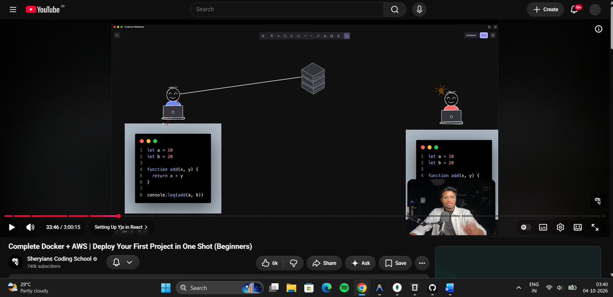Save the video to a playlist
613x297 pixels.
(395, 263)
